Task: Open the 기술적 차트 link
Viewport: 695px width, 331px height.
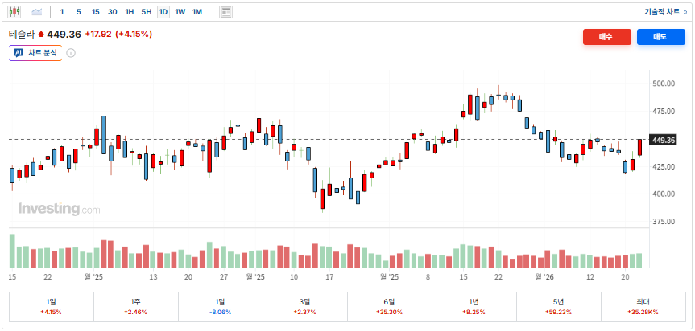Action: [x=666, y=12]
